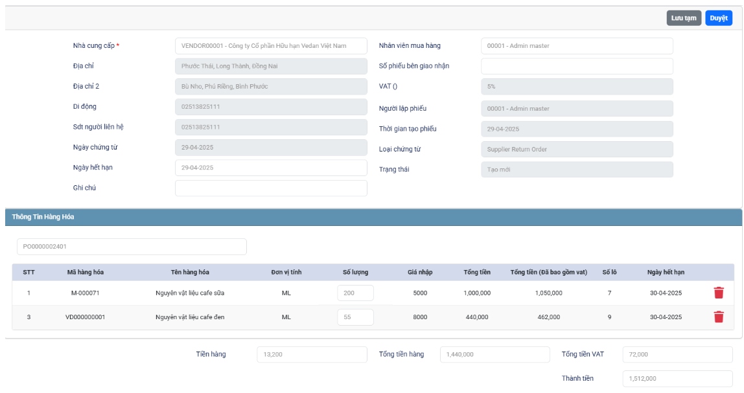This screenshot has width=744, height=393.
Task: Edit quantity 55 for cafe đen
Action: 355,317
